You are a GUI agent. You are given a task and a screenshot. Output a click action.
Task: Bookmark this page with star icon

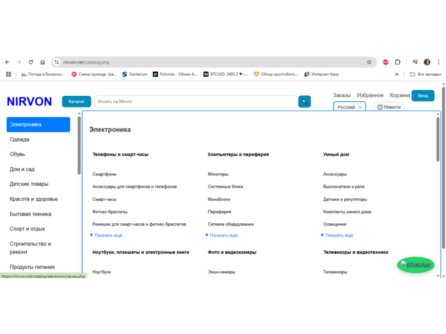(369, 62)
